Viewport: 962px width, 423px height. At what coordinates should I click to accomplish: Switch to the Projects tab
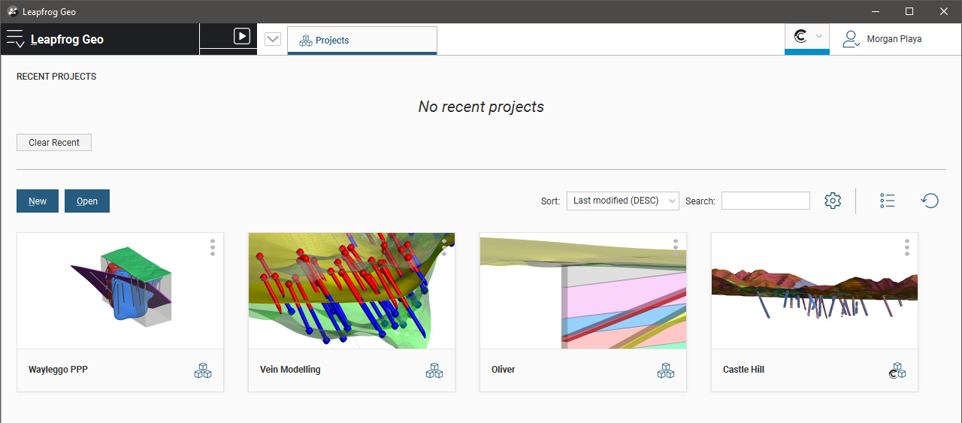point(362,40)
